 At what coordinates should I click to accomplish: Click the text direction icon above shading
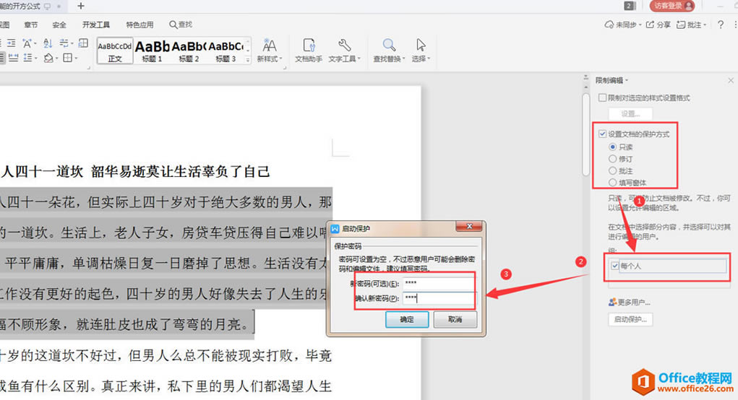64,43
